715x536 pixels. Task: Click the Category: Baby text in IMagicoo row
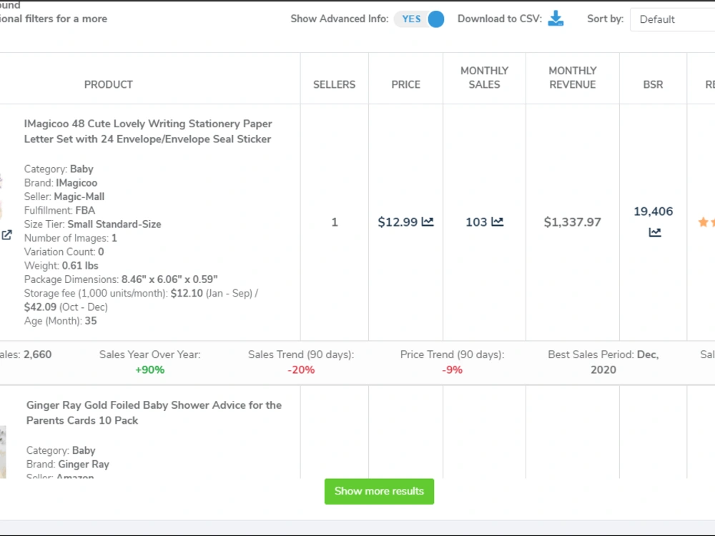[x=59, y=169]
